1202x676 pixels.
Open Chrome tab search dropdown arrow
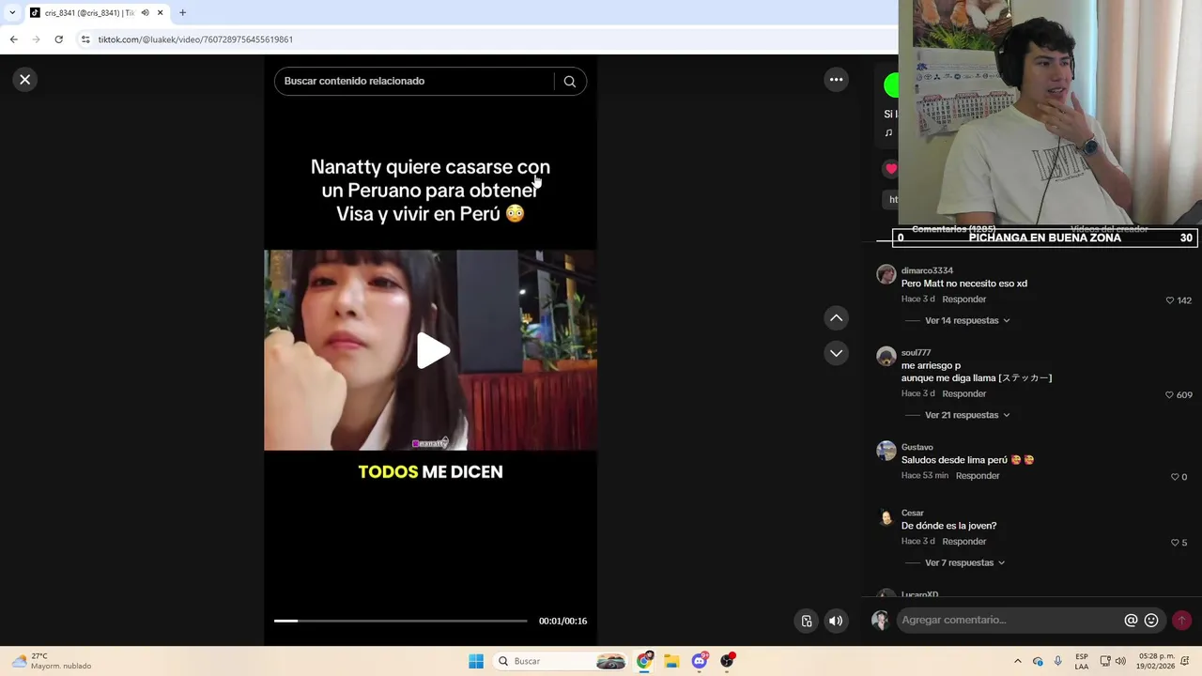(12, 13)
